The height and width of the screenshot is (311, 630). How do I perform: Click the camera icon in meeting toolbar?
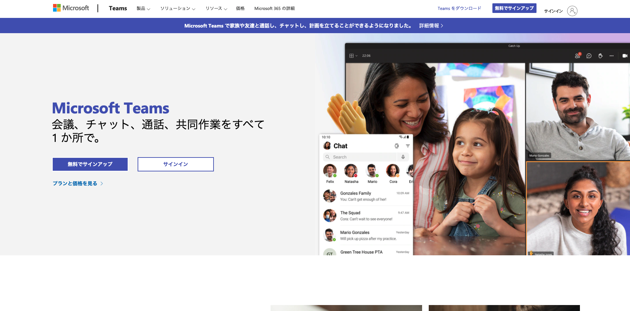625,56
